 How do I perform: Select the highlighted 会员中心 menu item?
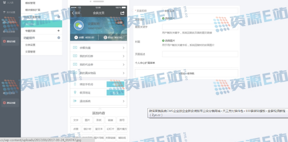41,24
